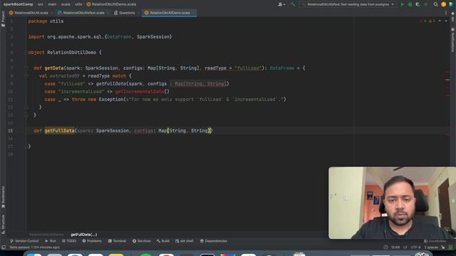Viewport: 456px width, 256px height.
Task: Run with coverage icon in toolbar
Action: [x=418, y=4]
